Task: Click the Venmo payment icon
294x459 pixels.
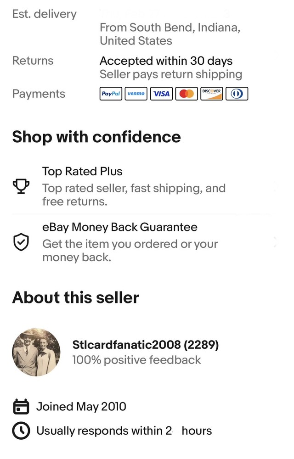Action: tap(136, 94)
